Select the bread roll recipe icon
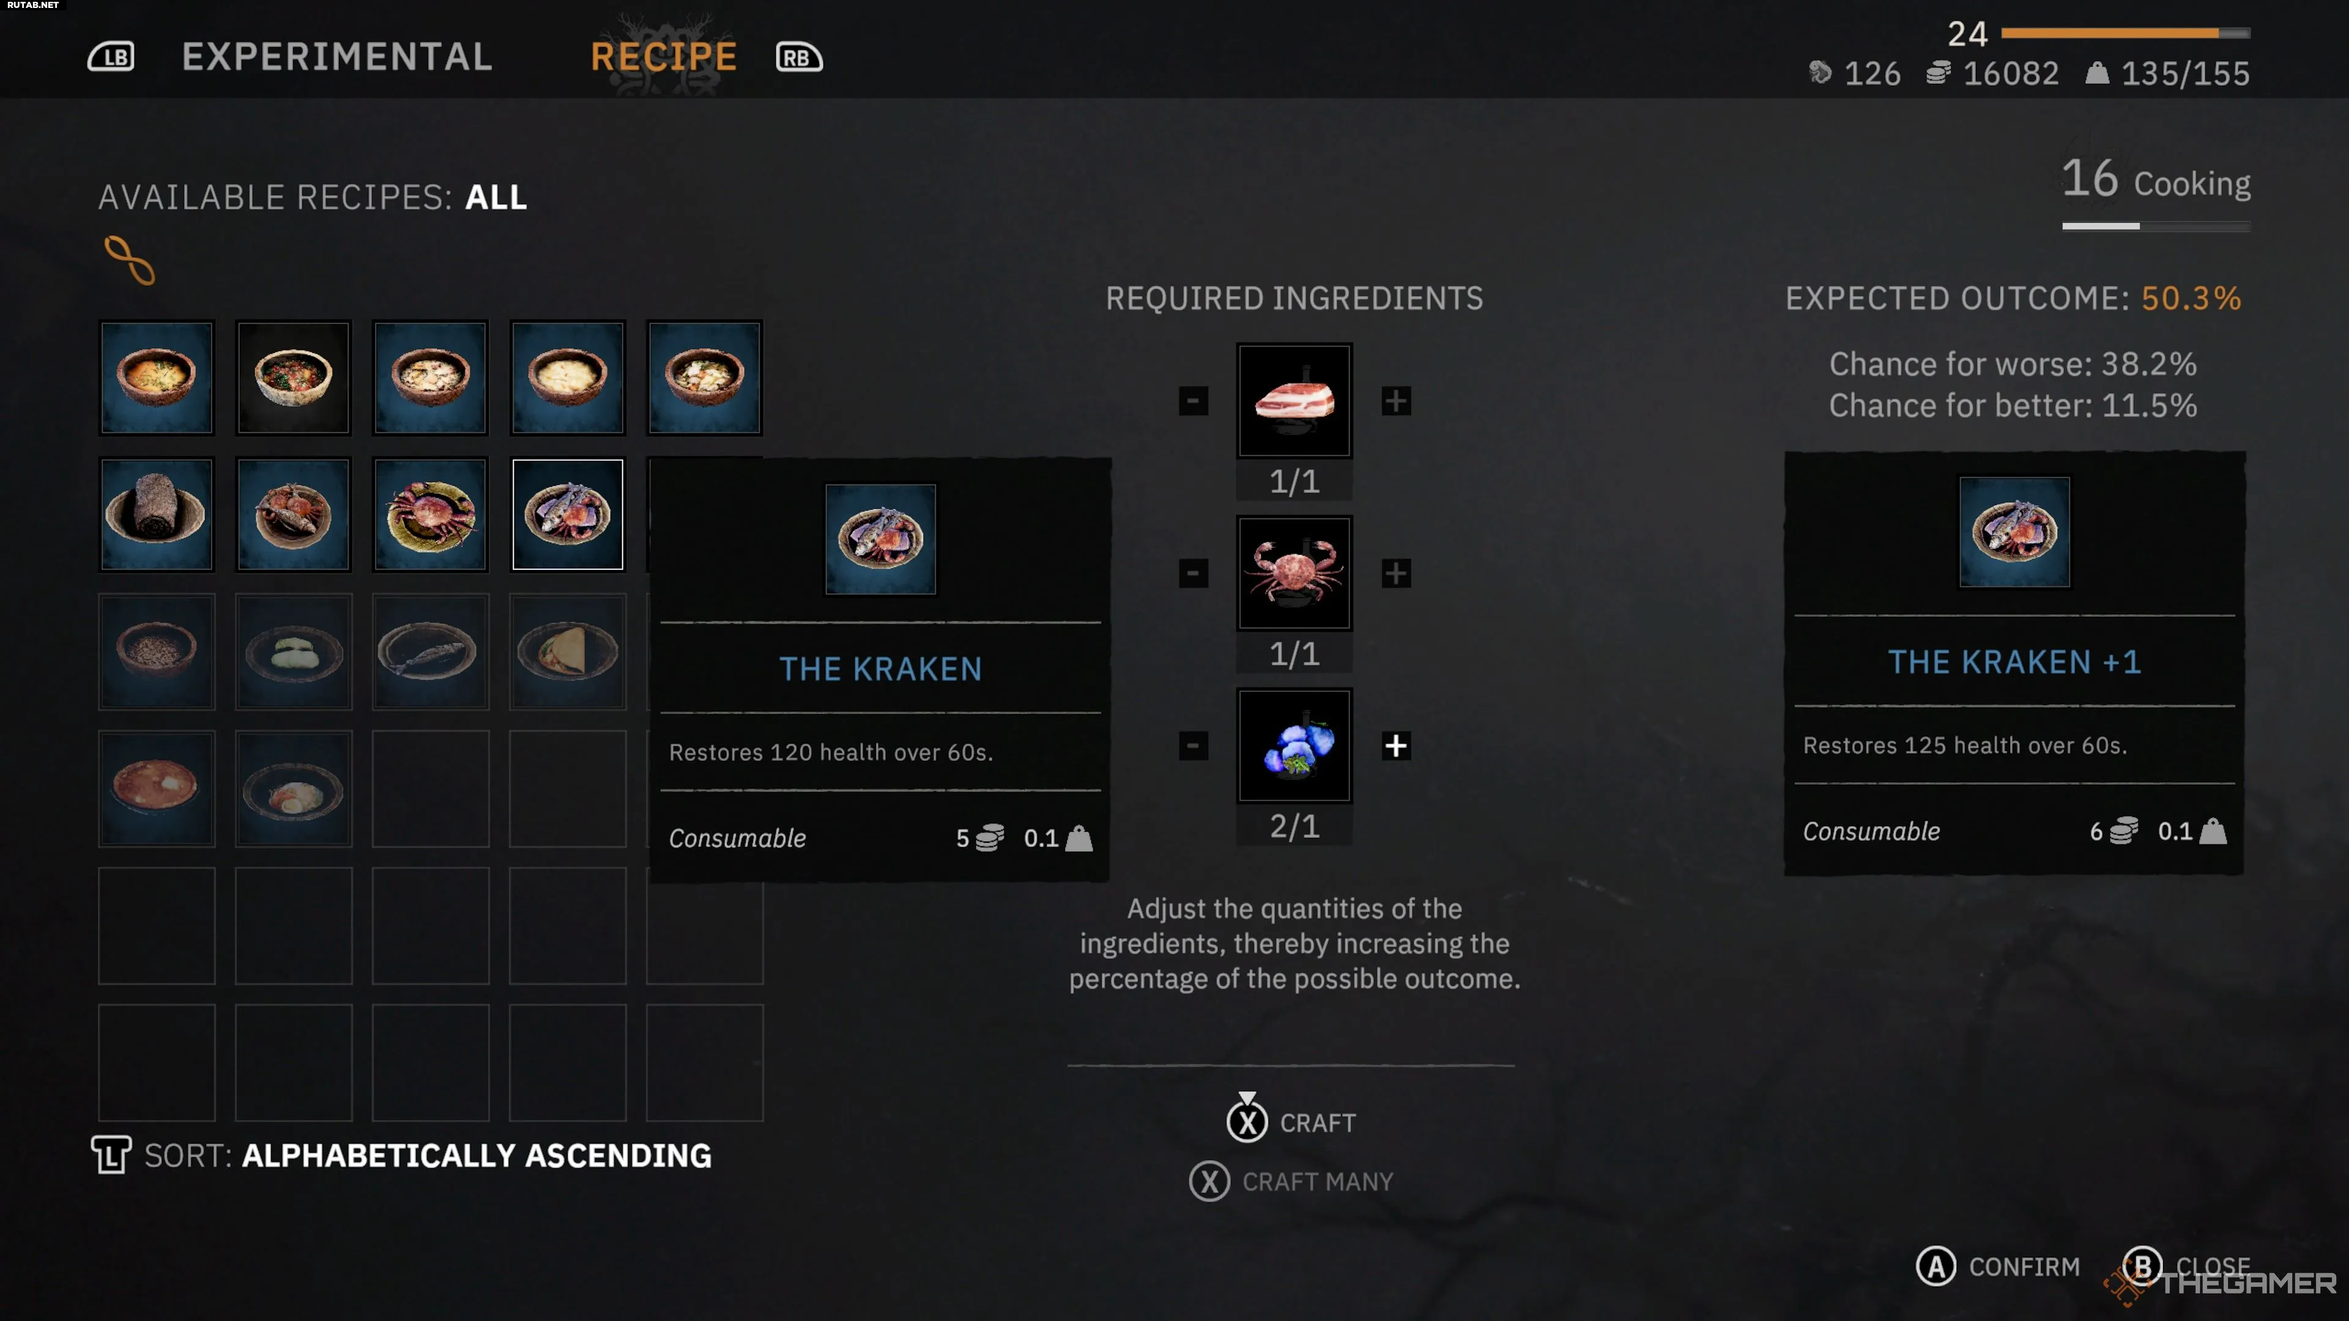2349x1321 pixels. point(156,514)
